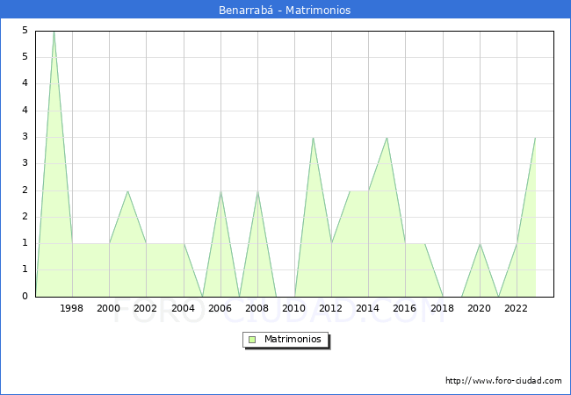Click the green Matrimonios legend swatch

[x=252, y=340]
